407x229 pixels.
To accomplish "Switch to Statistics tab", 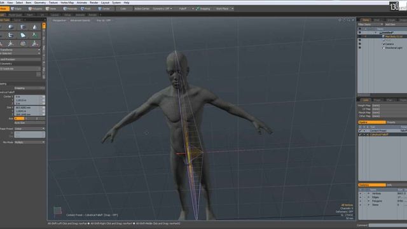I will [x=372, y=185].
